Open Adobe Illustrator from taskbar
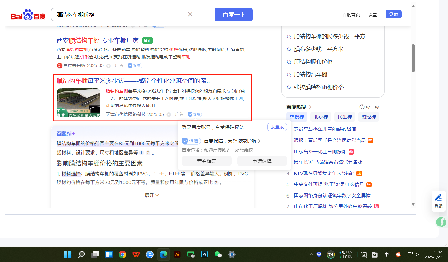 [177, 255]
